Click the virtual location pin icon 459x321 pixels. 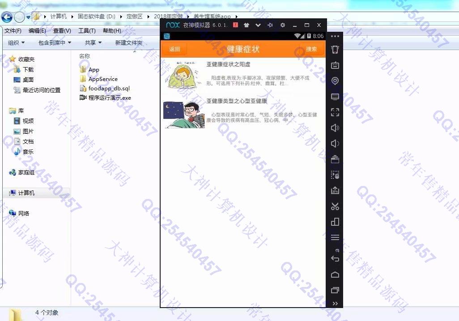335,81
